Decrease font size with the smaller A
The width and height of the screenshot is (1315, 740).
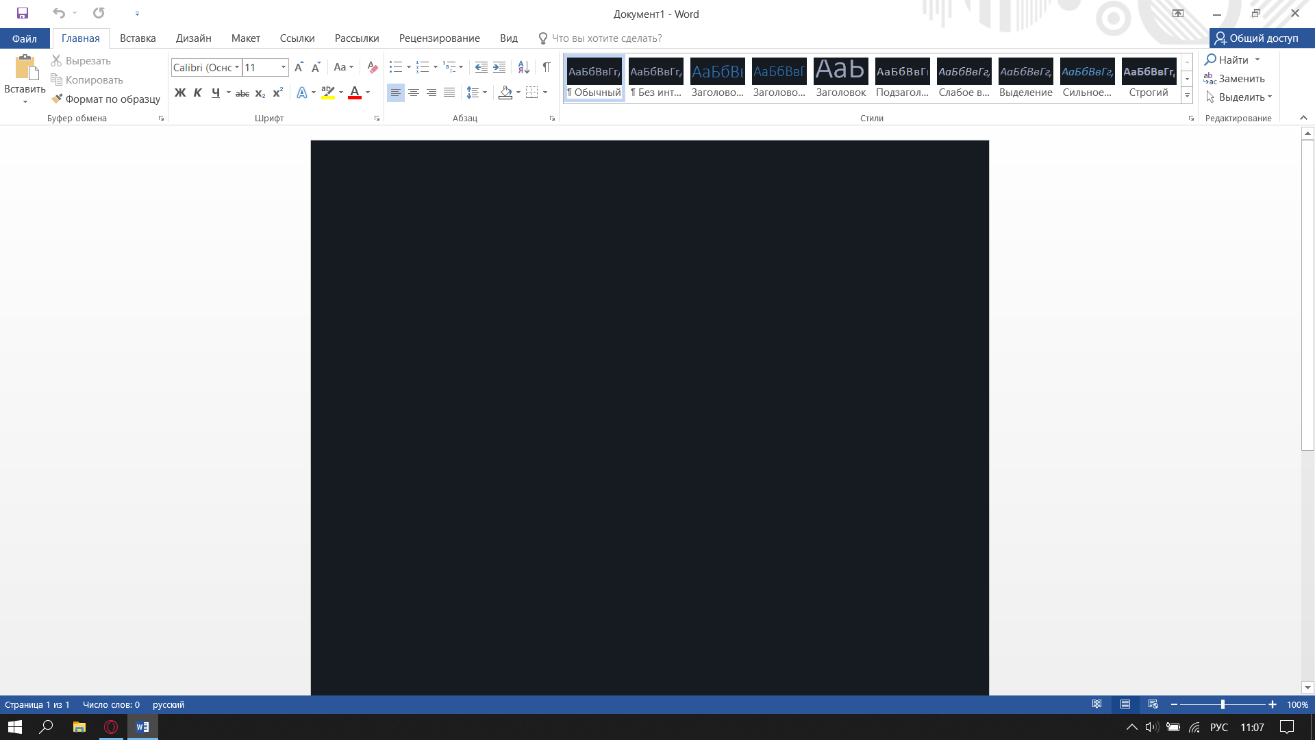(316, 67)
